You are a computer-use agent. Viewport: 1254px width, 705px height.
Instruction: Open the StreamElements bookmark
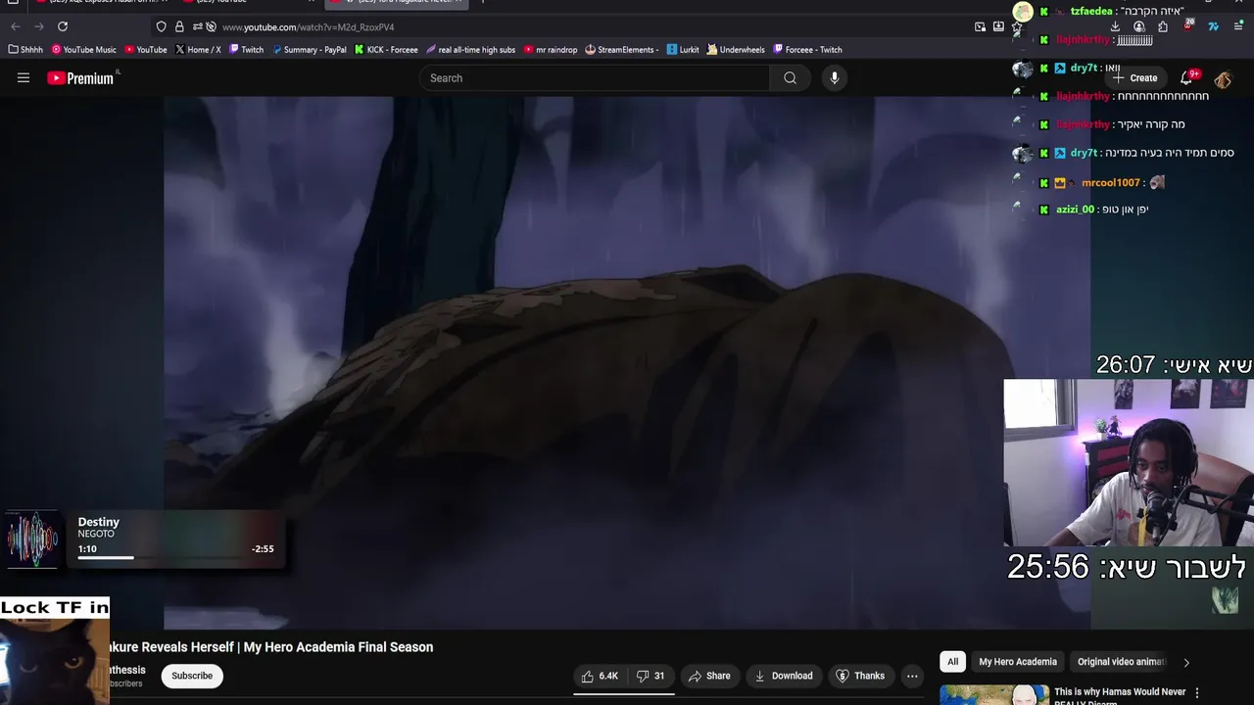click(x=622, y=50)
